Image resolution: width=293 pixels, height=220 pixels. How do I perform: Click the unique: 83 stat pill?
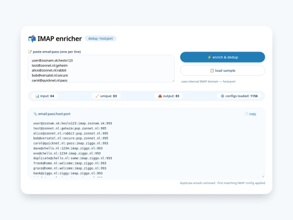pos(106,96)
